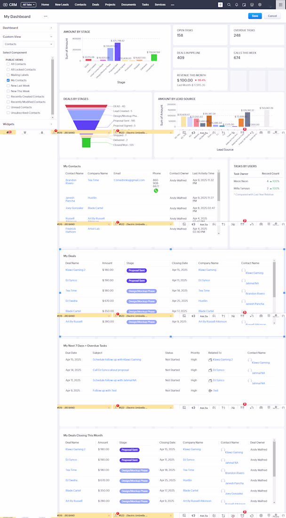The image size is (286, 518).
Task: Check the Mailing Labels checkbox
Action: point(8,75)
